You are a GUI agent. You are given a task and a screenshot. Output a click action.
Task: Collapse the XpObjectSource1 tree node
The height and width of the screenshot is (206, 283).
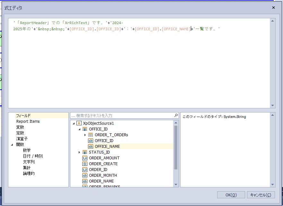coord(74,123)
